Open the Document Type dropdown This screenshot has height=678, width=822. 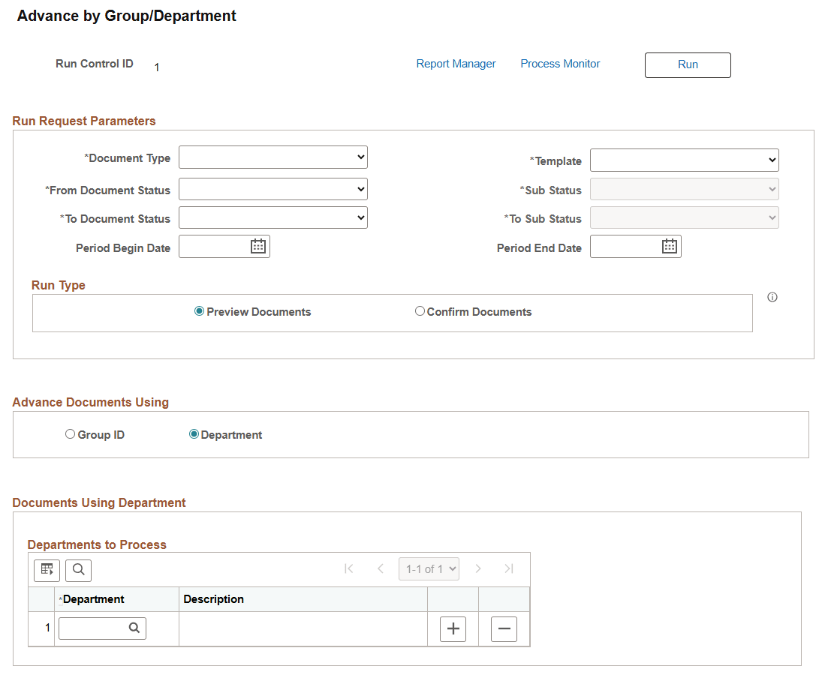(x=272, y=157)
